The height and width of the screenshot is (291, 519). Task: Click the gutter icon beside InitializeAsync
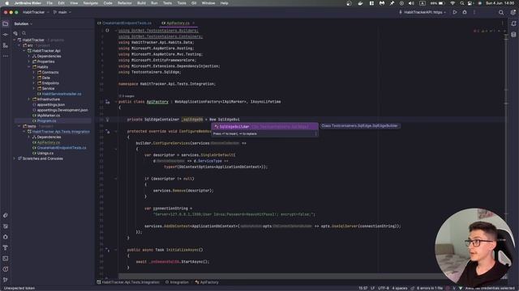[x=107, y=250]
